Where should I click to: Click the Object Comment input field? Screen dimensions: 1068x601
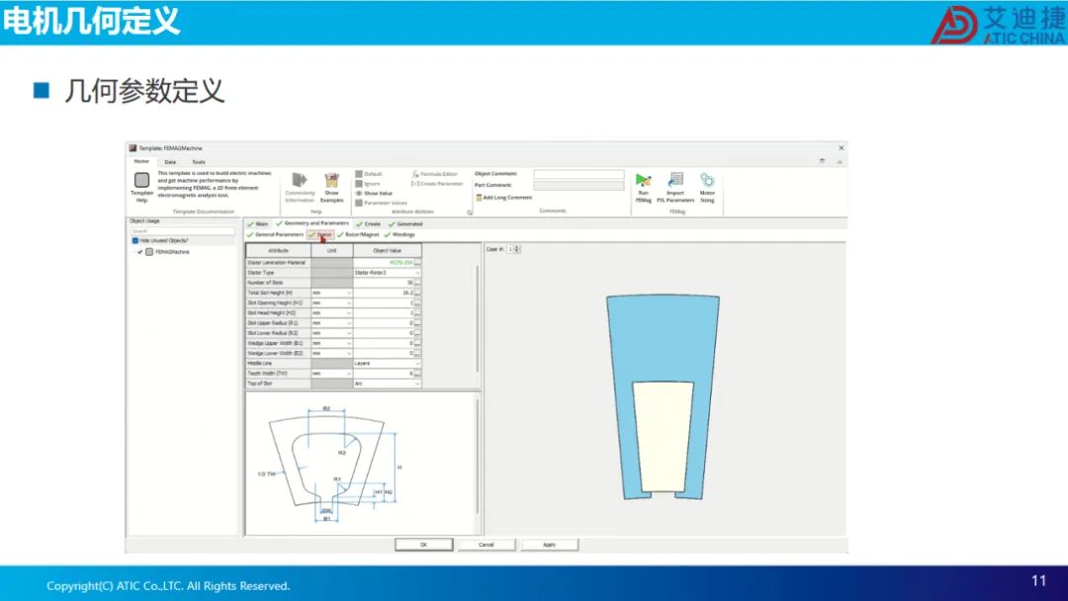578,174
